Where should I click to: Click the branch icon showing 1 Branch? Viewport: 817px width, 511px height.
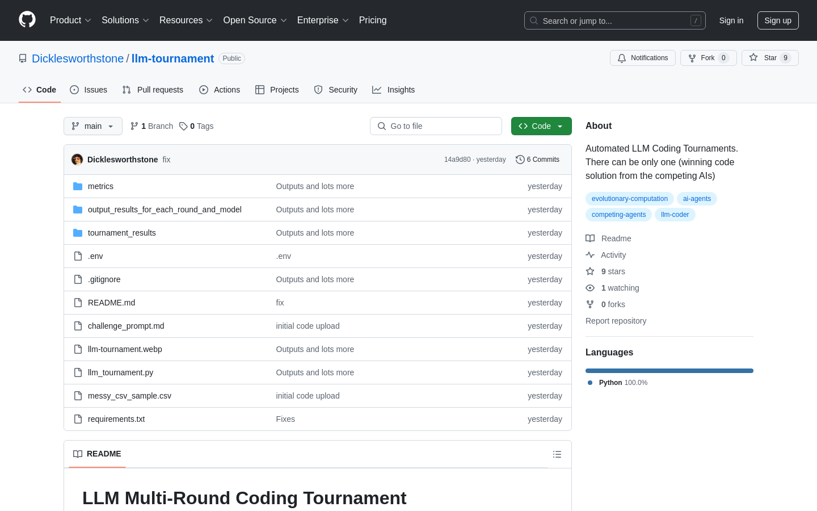click(x=134, y=126)
